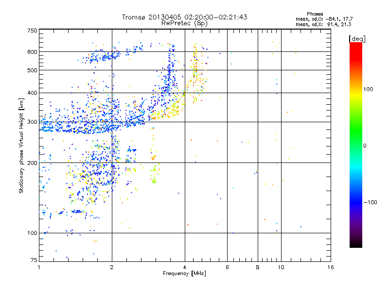This screenshot has height=291, width=389.
Task: Click the colorbar tick label '-100'
Action: pos(370,202)
